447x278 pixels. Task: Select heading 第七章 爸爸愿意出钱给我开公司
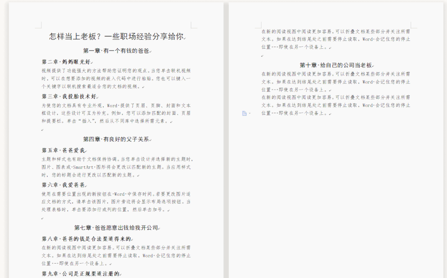[x=116, y=228]
